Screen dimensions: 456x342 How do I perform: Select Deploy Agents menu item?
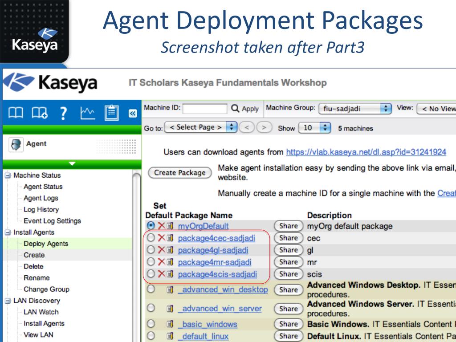(46, 244)
